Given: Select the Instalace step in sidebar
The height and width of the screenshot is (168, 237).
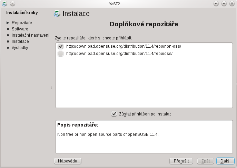Looking at the screenshot, I should point(20,41).
